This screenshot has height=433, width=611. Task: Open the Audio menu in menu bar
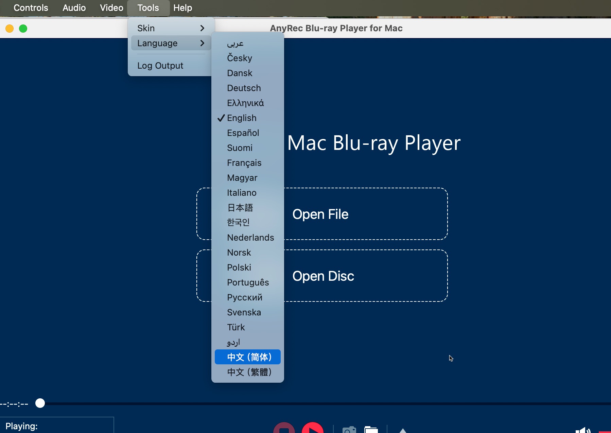(74, 8)
